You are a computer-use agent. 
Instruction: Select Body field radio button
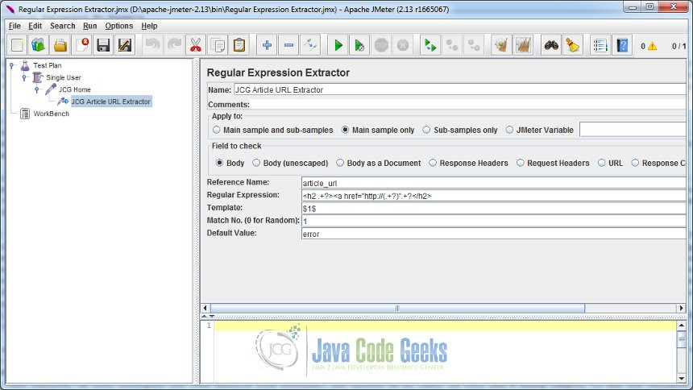(x=219, y=163)
